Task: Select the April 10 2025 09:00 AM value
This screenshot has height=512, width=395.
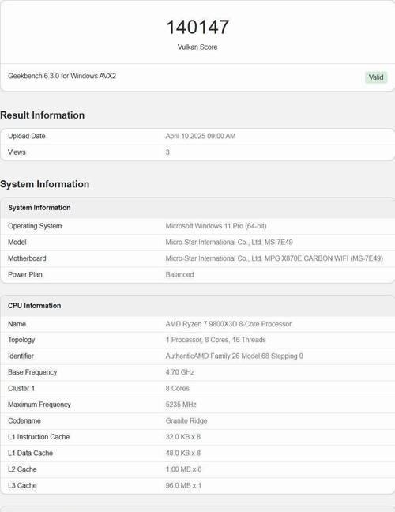Action: (201, 136)
